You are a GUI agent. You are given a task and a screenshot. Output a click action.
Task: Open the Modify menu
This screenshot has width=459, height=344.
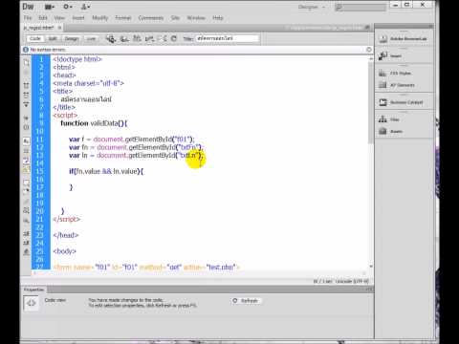100,18
